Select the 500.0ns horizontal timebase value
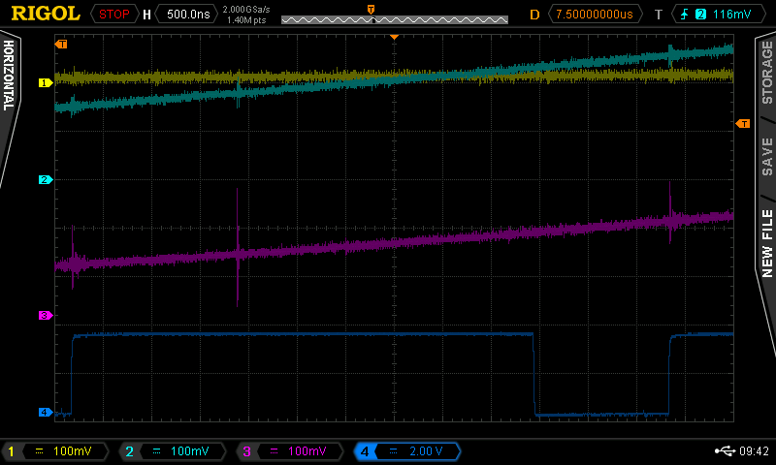The height and width of the screenshot is (465, 776). click(x=188, y=15)
